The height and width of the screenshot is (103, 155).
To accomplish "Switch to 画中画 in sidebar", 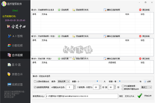I will click(14, 65).
